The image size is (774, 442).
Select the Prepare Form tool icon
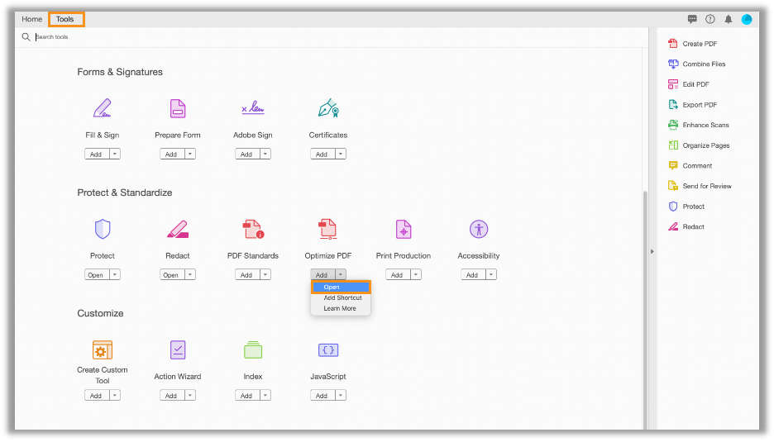(x=178, y=108)
